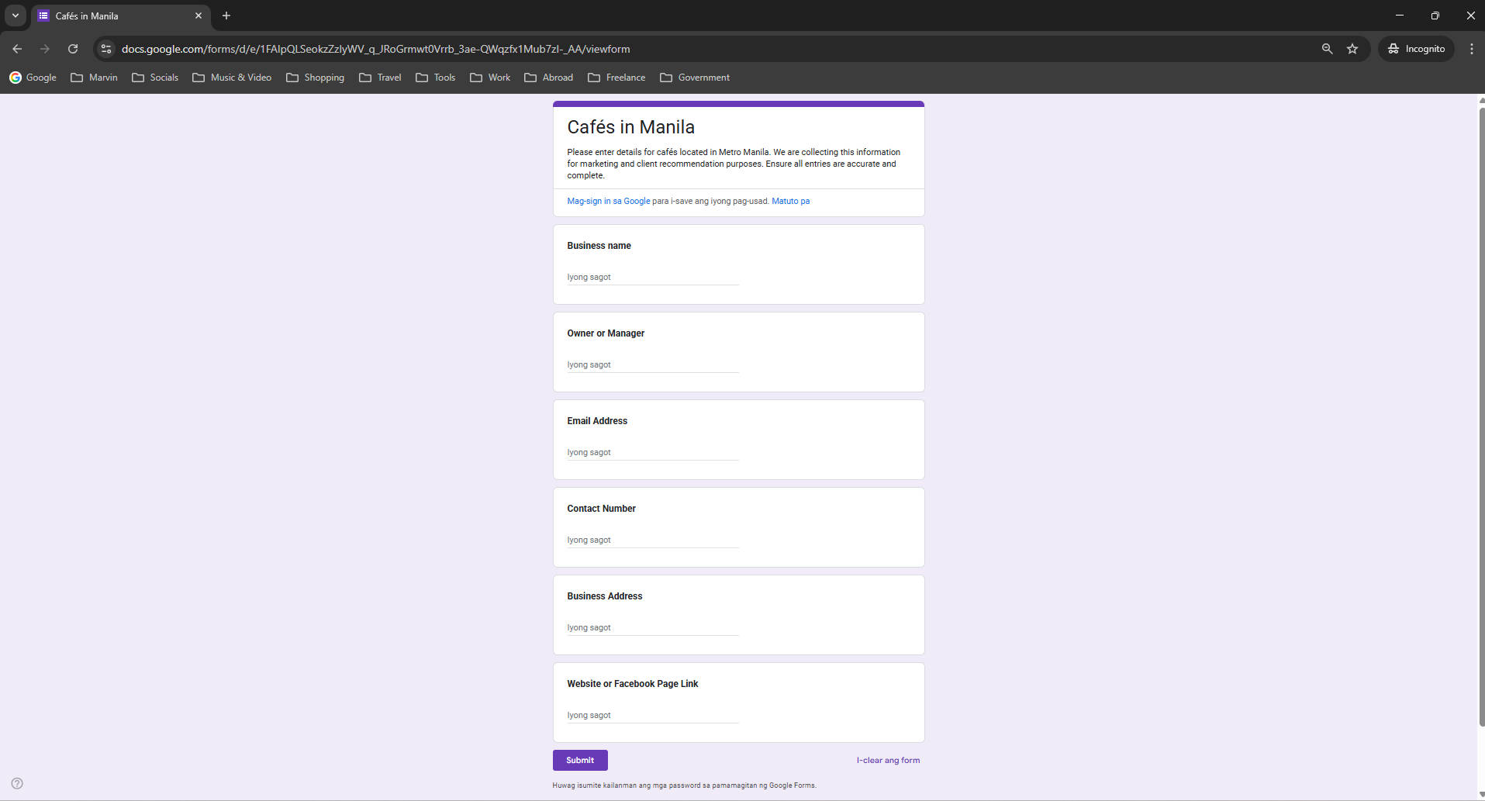This screenshot has width=1485, height=801.
Task: Focus the Owner or Manager answer field
Action: [653, 364]
